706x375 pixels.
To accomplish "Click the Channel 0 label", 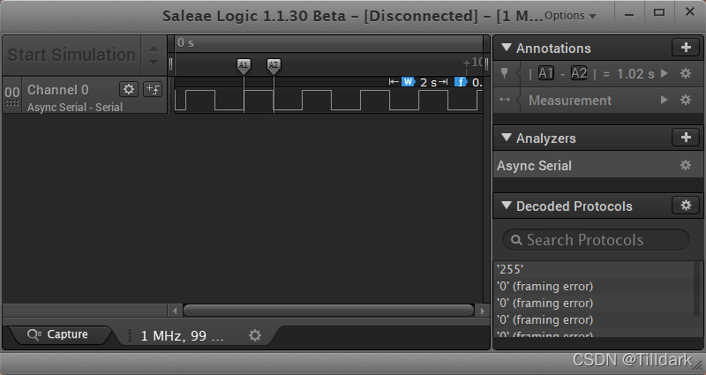I will coord(58,90).
